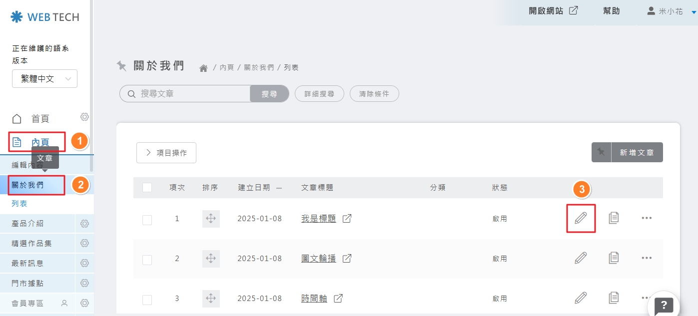Expand the 項目操作 actions dropdown
This screenshot has width=698, height=316.
(166, 153)
